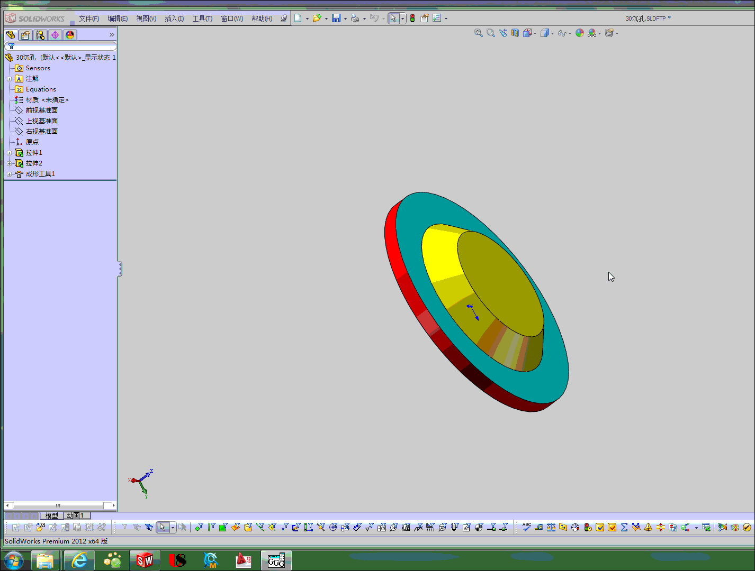Open the View Orientation dropdown arrow
Image resolution: width=755 pixels, height=571 pixels.
click(x=535, y=33)
